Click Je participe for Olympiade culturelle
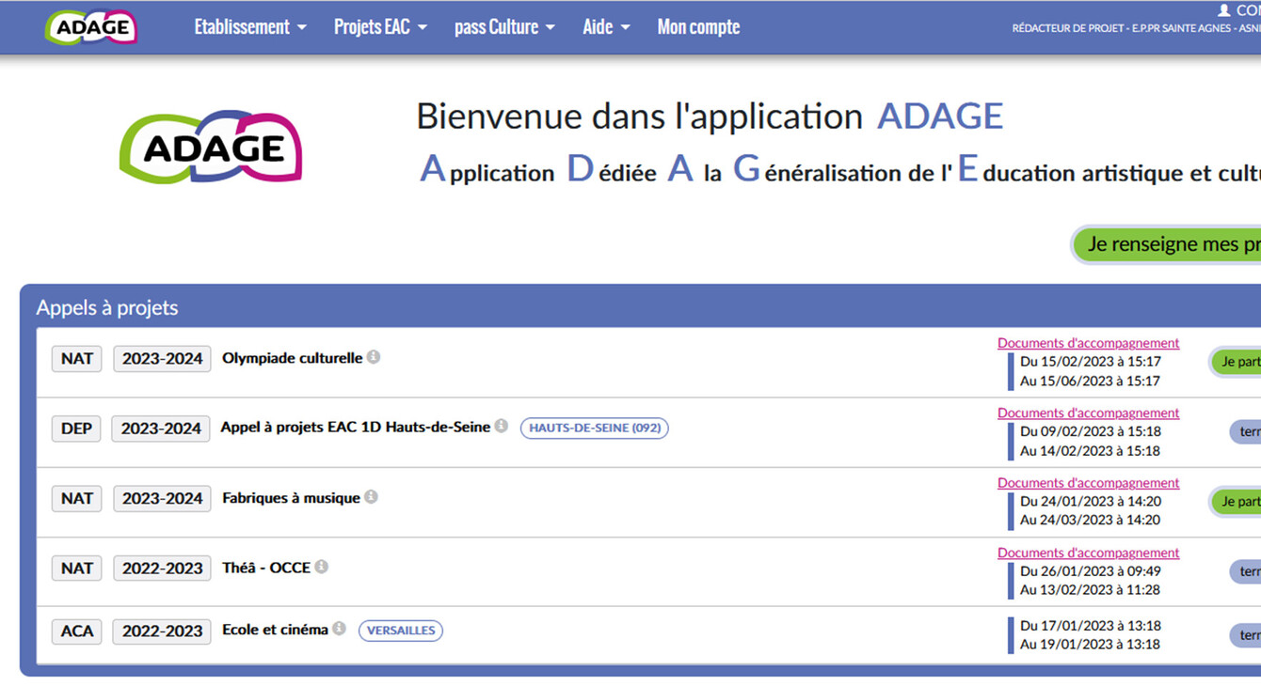The image size is (1261, 686). [x=1237, y=362]
